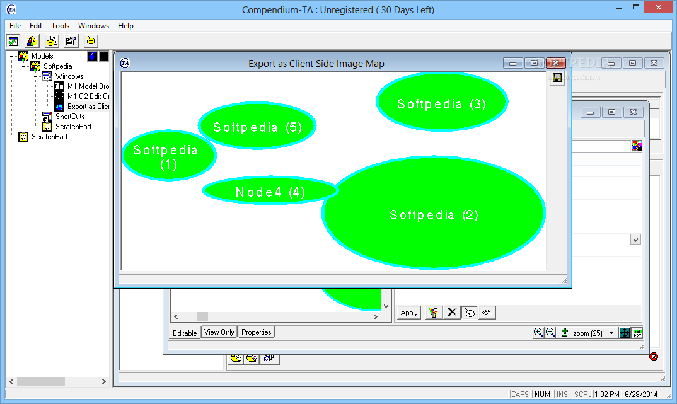Viewport: 677px width, 404px height.
Task: Click the database-with-tools toolbar icon
Action: tap(52, 41)
